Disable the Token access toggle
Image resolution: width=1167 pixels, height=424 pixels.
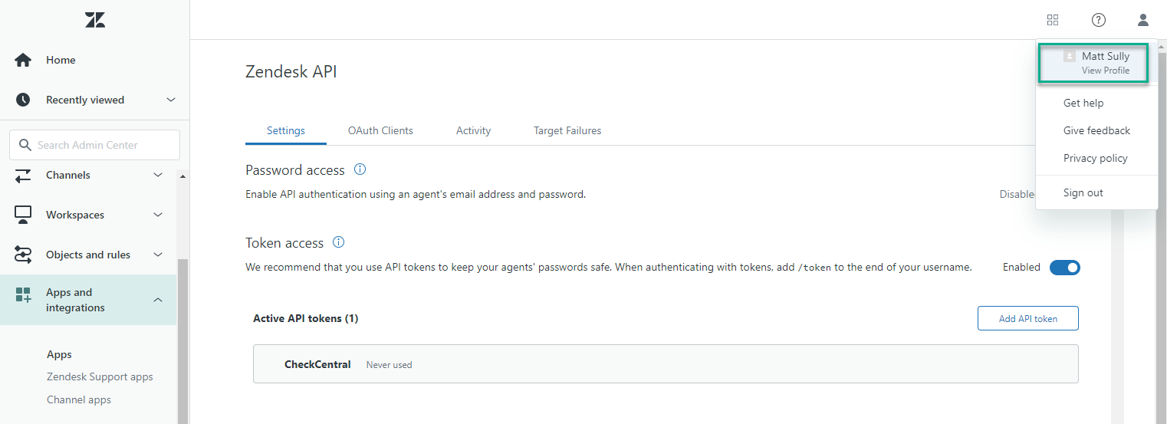click(x=1065, y=268)
